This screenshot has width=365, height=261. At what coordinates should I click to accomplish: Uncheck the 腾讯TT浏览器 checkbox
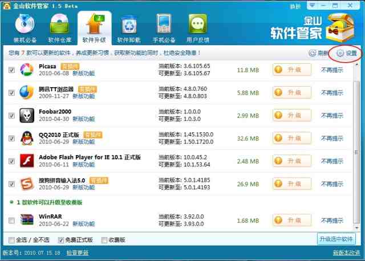click(11, 92)
